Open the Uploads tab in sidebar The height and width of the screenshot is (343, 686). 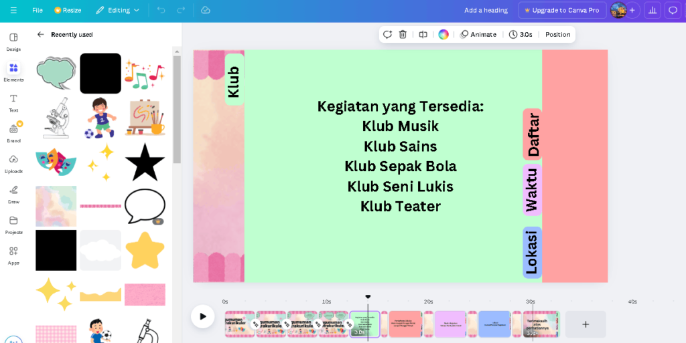pos(13,164)
